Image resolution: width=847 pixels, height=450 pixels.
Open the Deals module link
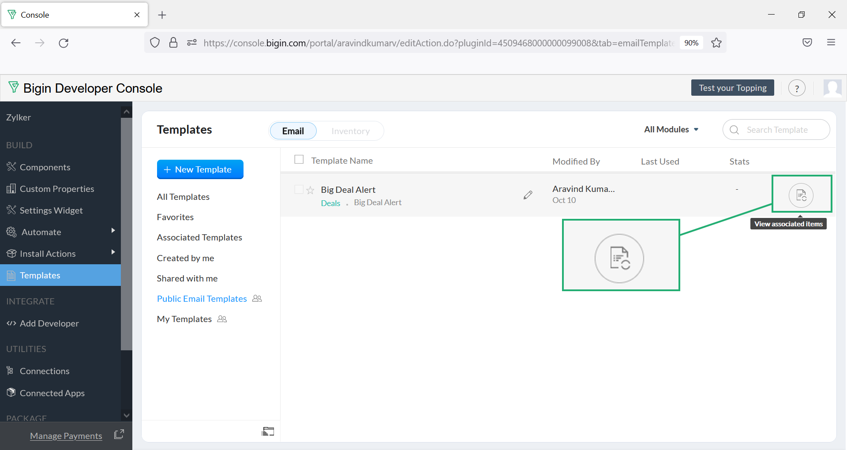[330, 203]
